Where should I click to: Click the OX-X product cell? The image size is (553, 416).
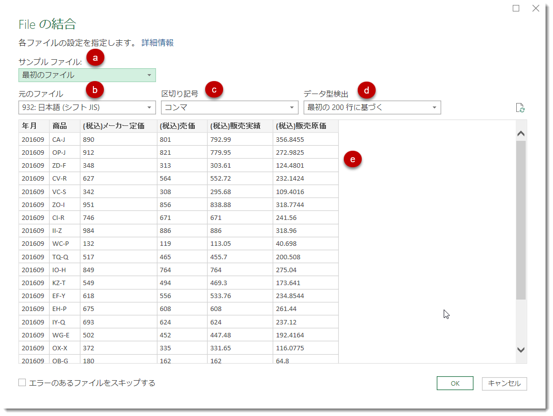pos(65,348)
